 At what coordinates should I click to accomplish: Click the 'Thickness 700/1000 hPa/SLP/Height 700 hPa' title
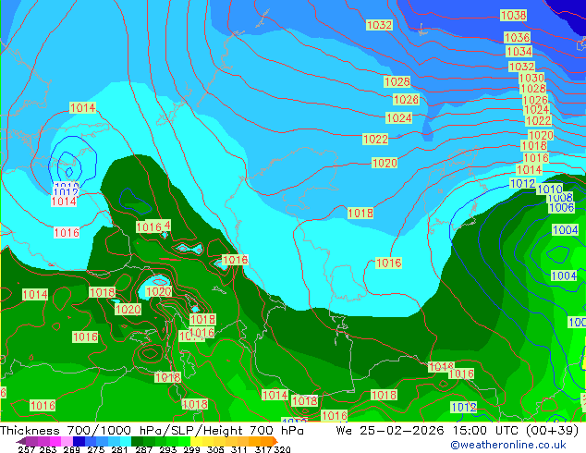pyautogui.click(x=152, y=431)
